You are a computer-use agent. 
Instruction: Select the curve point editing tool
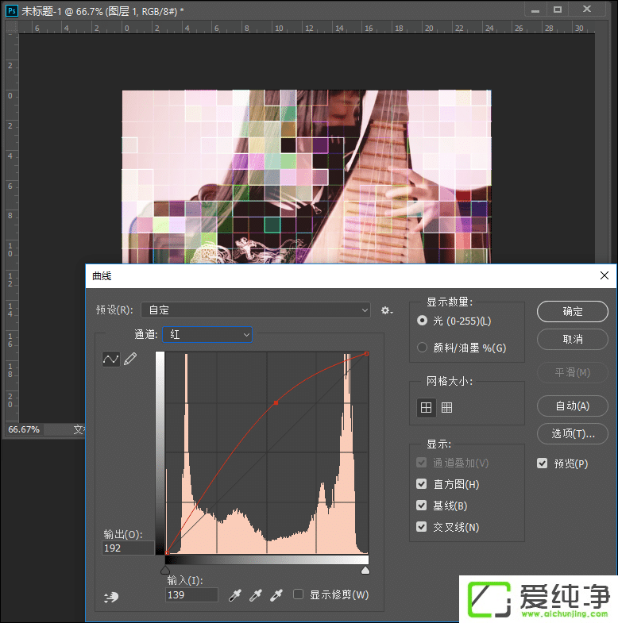click(111, 360)
